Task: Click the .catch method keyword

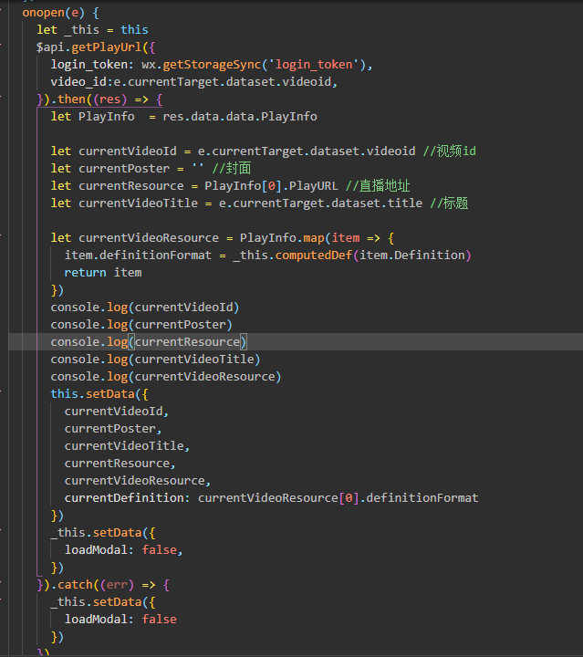Action: click(75, 585)
